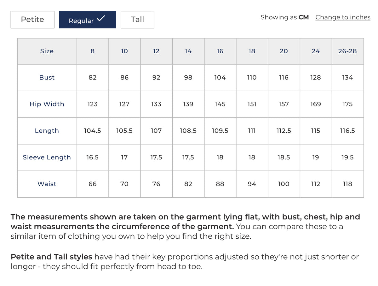Click the Length value 112.5 cell

point(284,131)
